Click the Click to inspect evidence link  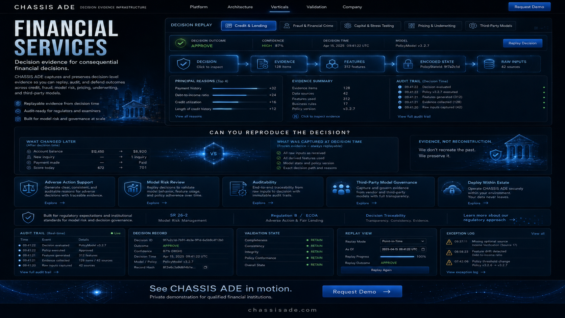[x=320, y=116]
